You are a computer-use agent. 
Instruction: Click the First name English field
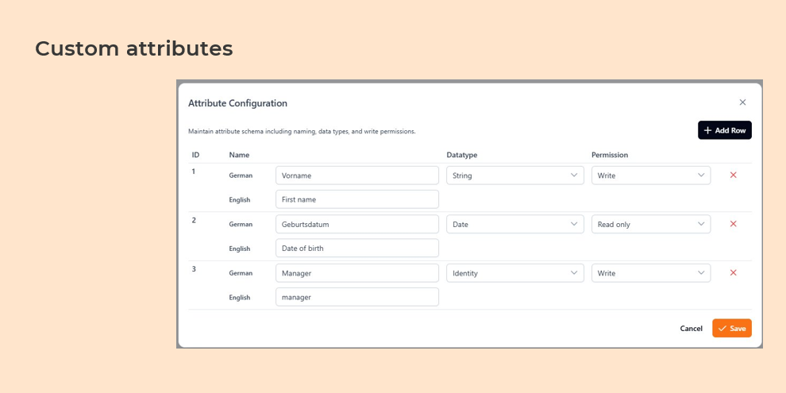(356, 199)
